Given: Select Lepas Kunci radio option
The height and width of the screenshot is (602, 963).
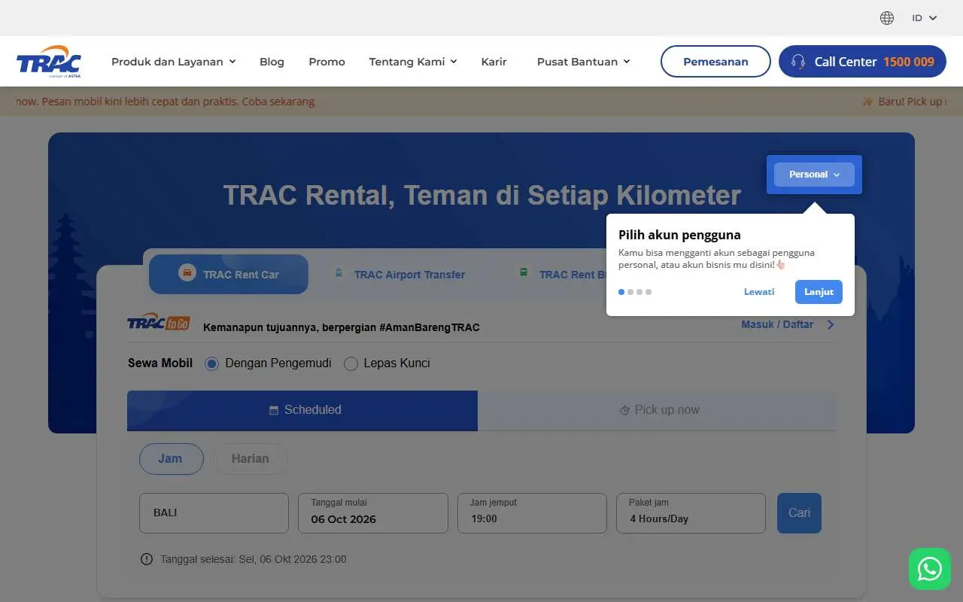Looking at the screenshot, I should 351,363.
